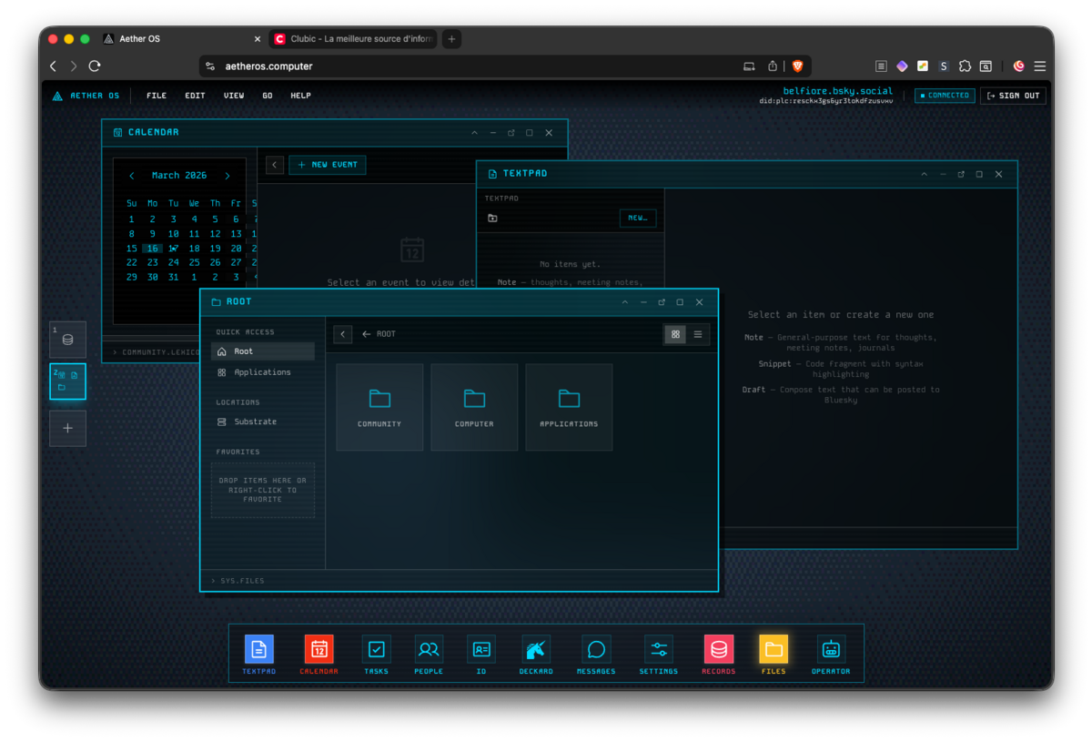Go to the previous month in Calendar

coord(132,176)
